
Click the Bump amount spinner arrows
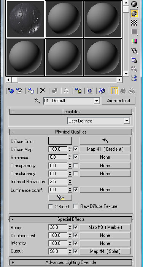click(70, 227)
